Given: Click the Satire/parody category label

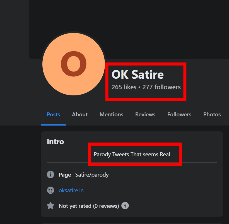Looking at the screenshot, I should click(92, 175).
